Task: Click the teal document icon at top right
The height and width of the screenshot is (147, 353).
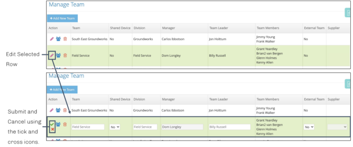Action: click(349, 13)
